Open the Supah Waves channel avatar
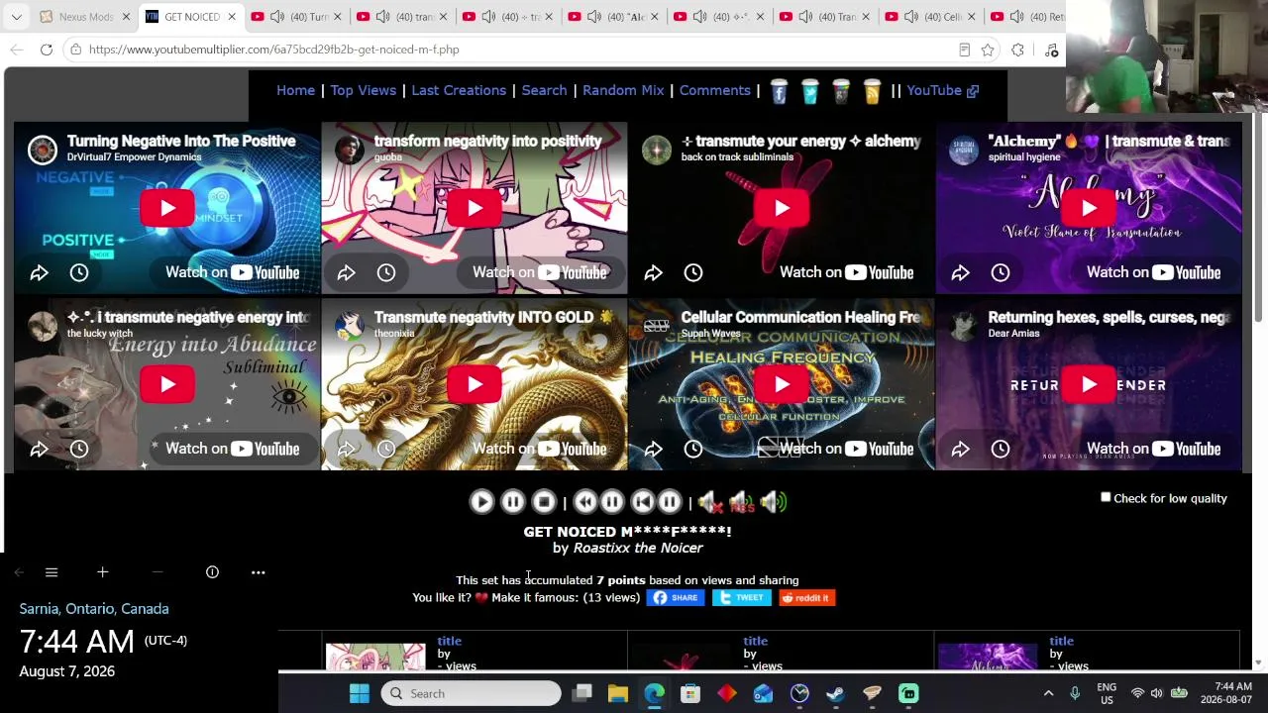 click(x=656, y=326)
